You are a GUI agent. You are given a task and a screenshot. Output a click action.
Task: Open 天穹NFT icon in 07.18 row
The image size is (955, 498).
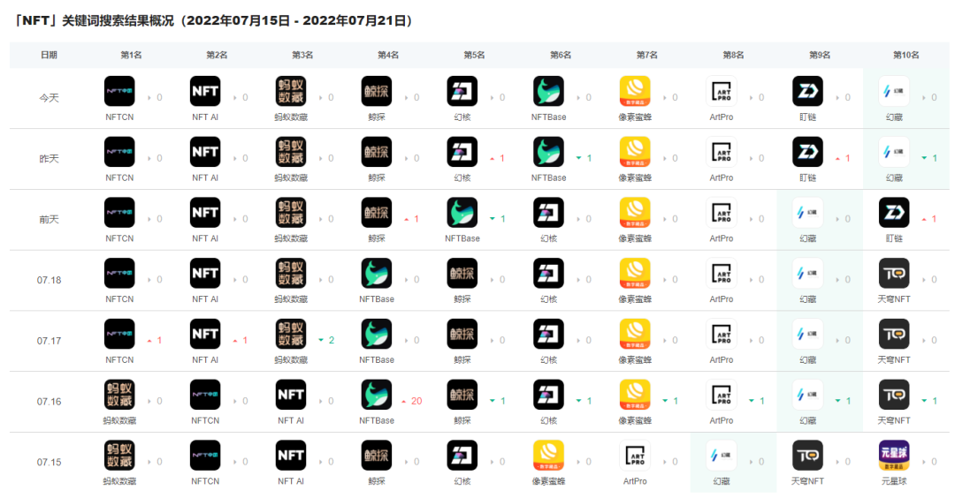point(894,274)
